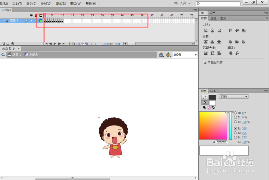Open the 控制(O) menu
Screen dimensions: 269x180
(46, 3)
